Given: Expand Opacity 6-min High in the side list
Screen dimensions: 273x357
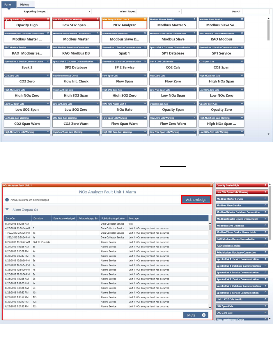Looking at the screenshot, I should tap(265, 185).
